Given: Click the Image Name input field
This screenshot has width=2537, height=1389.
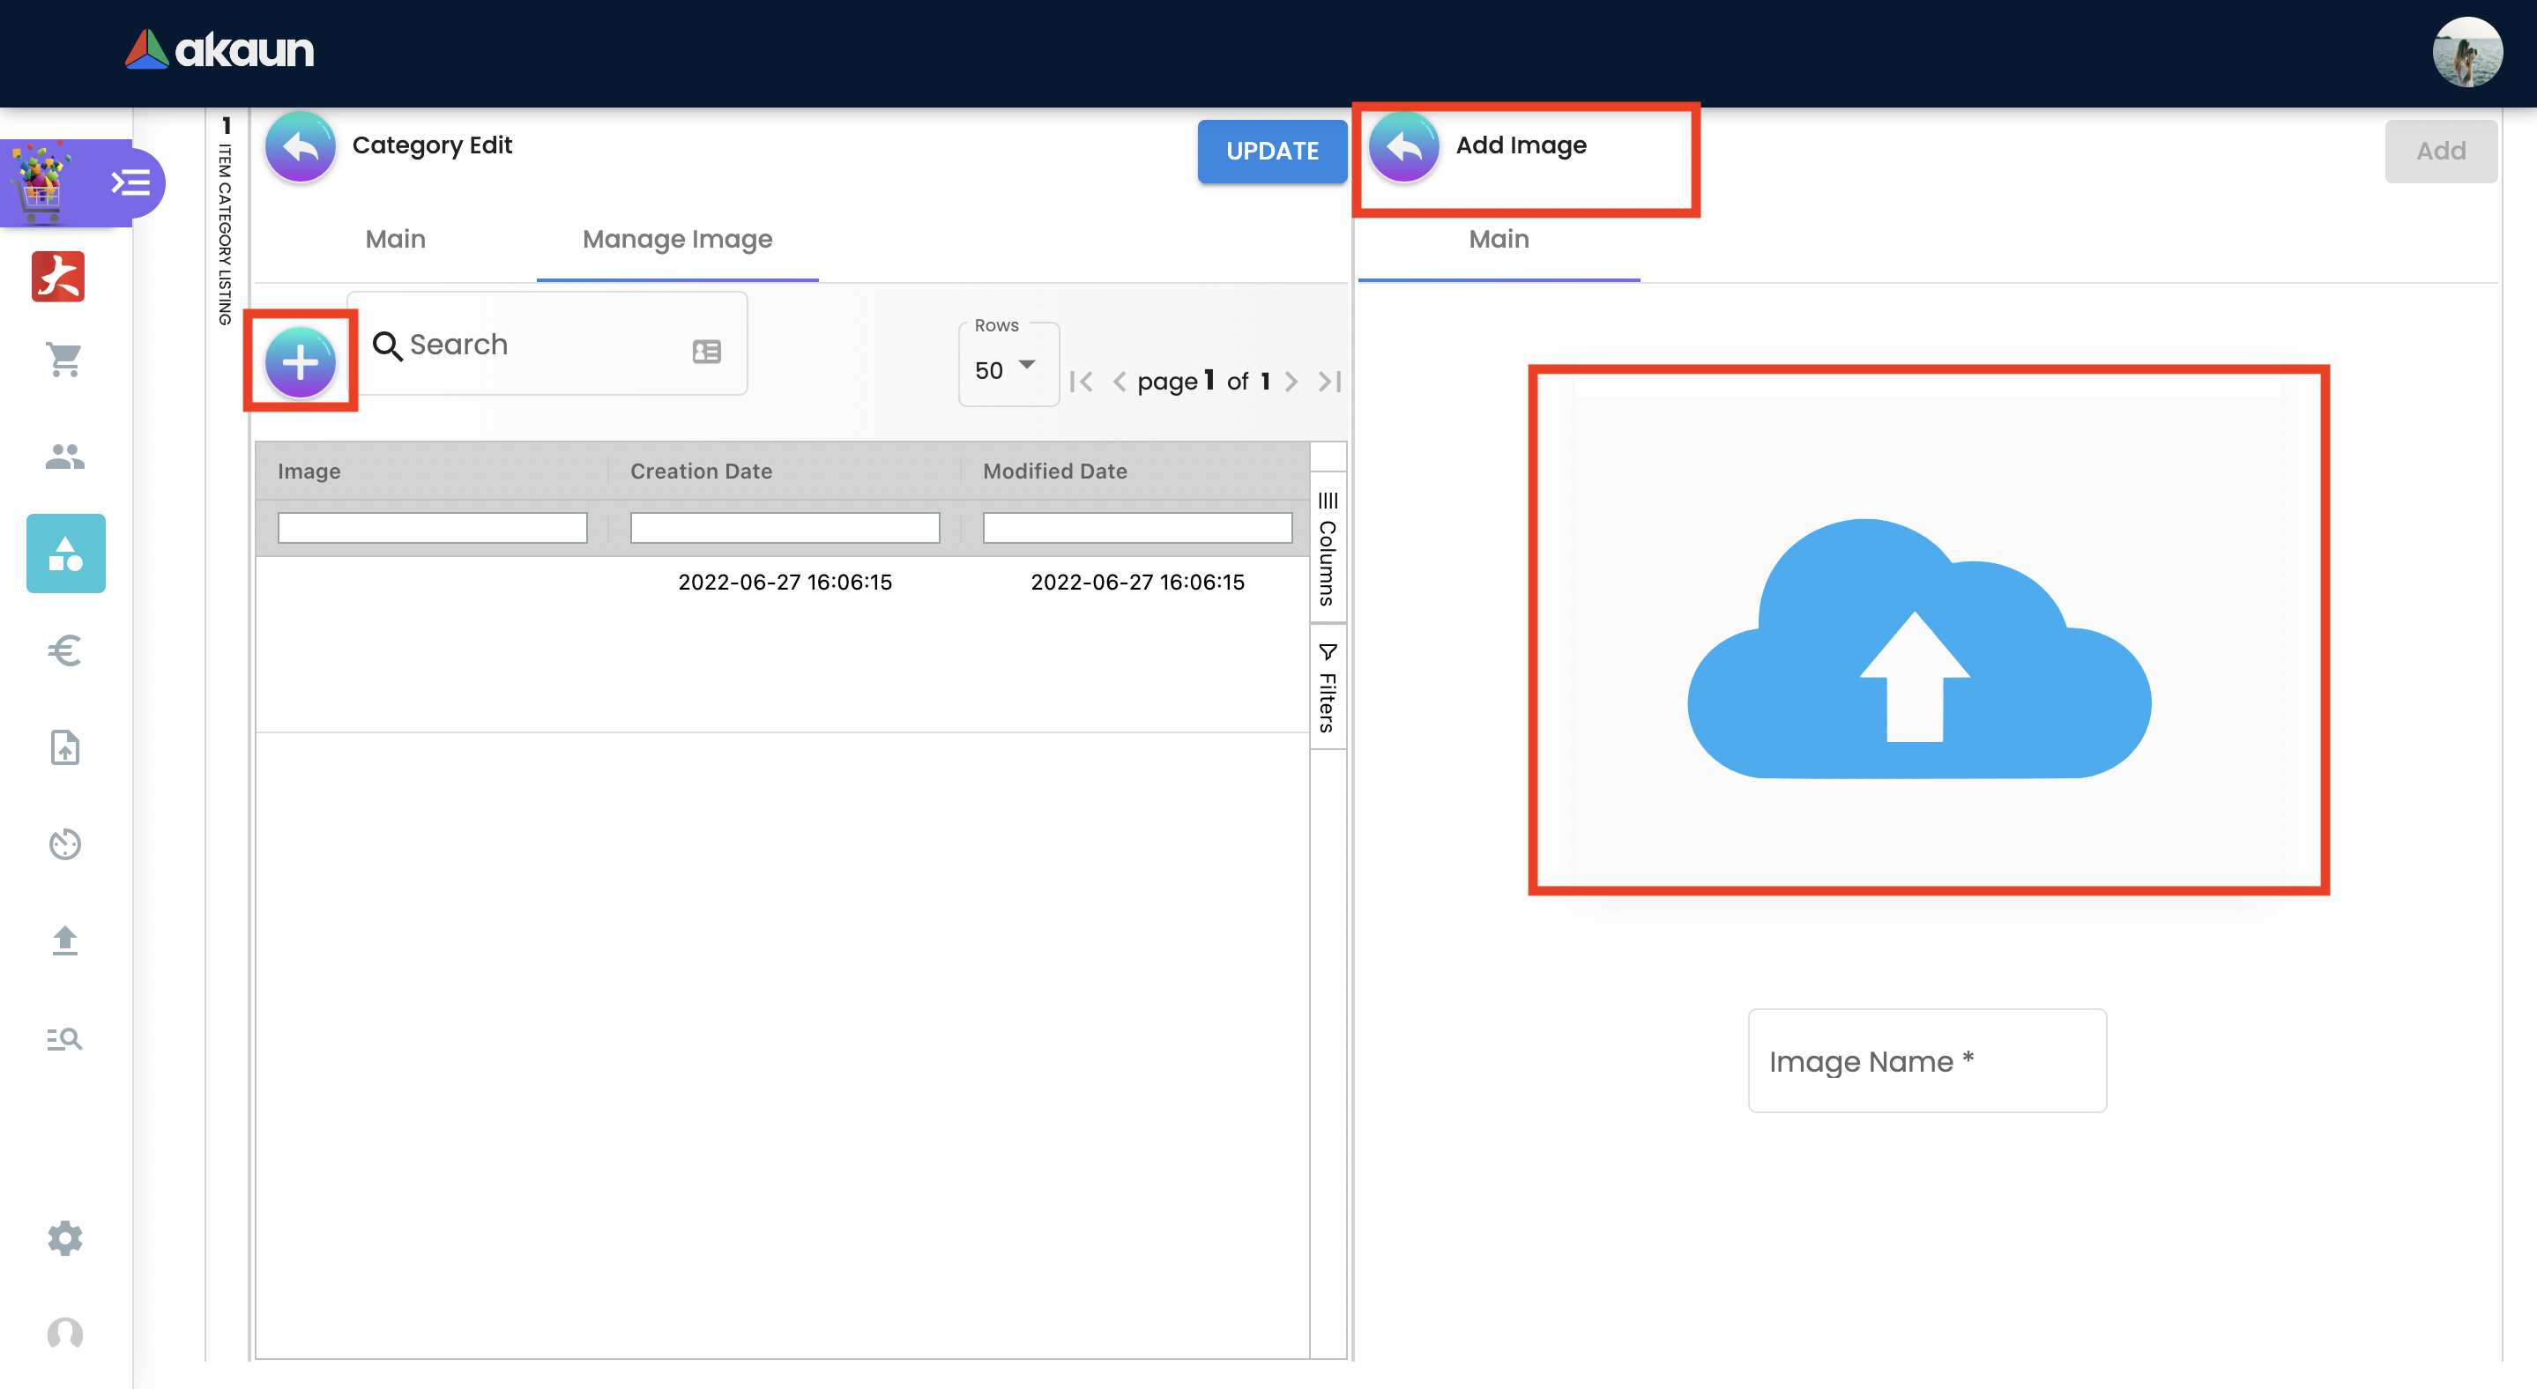Looking at the screenshot, I should [1926, 1061].
